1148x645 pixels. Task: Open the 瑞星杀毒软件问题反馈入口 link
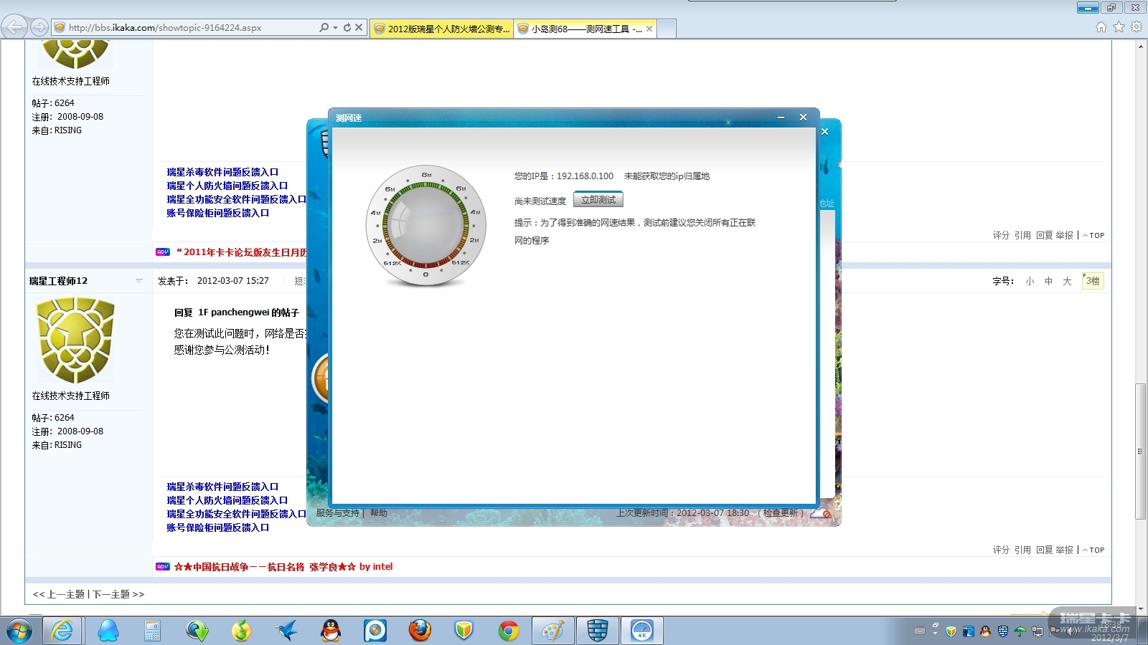coord(222,487)
